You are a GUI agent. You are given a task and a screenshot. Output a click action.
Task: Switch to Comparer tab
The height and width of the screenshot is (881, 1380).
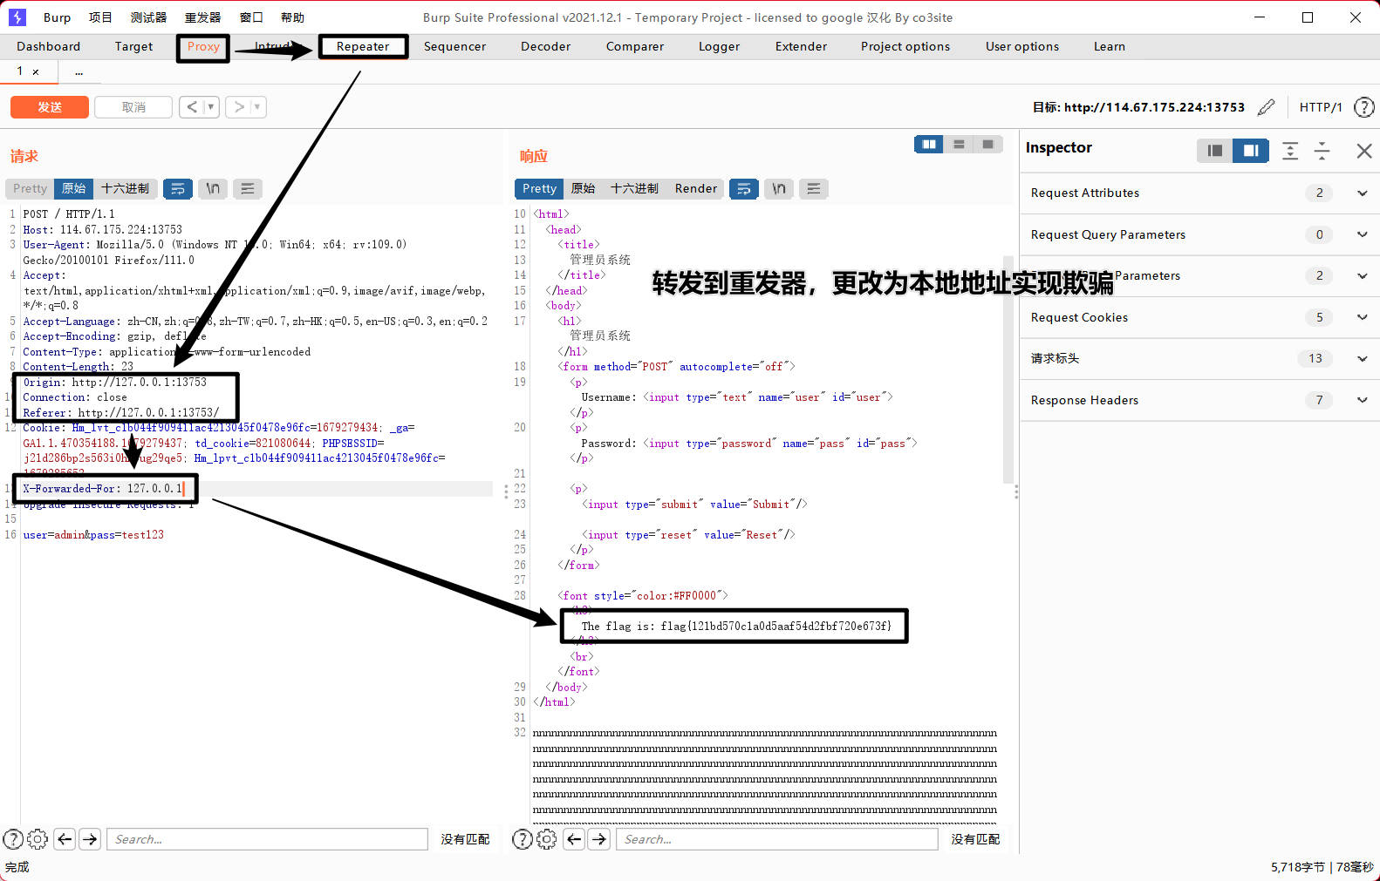pos(635,46)
